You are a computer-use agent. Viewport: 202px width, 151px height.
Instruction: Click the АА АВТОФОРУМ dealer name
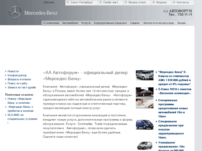(178, 11)
